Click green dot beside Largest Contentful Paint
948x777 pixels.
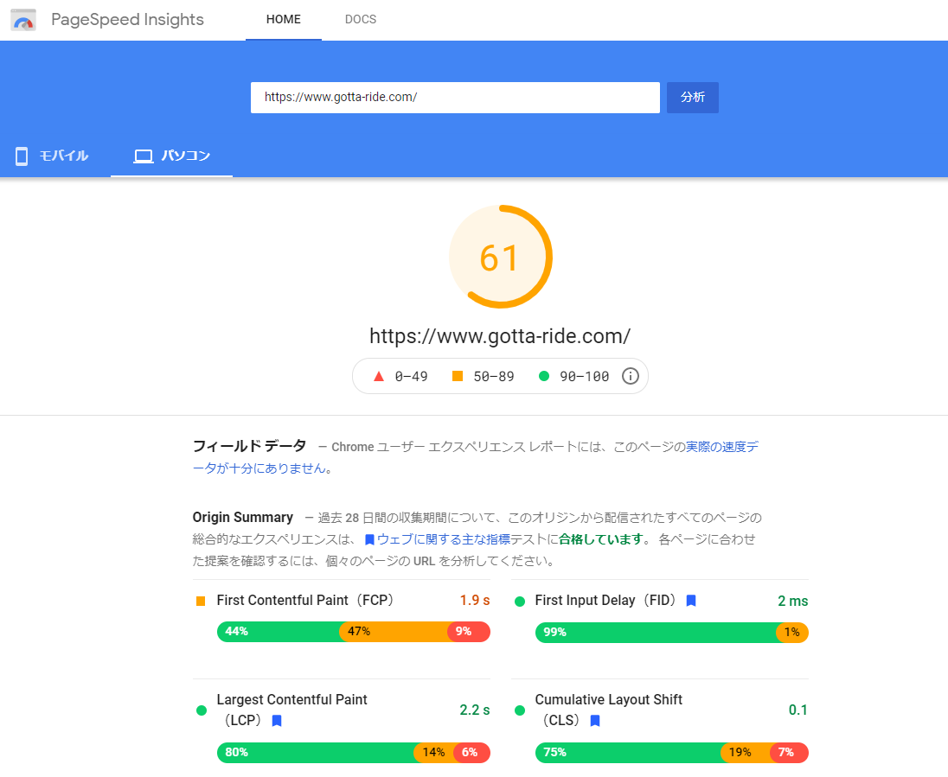pos(202,710)
